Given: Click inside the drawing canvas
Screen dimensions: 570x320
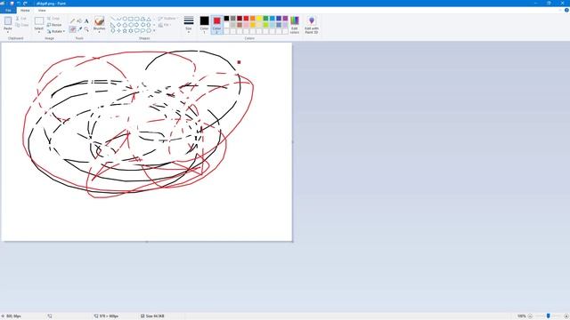Looking at the screenshot, I should [x=146, y=141].
